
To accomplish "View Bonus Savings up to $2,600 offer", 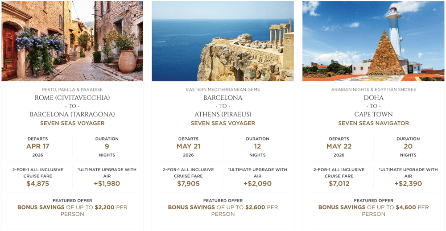I will (223, 210).
